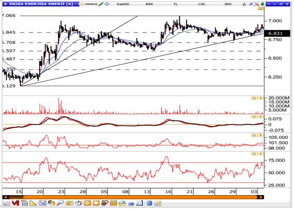Click the orange split panel icon
The height and width of the screenshot is (209, 294).
(x=87, y=203)
